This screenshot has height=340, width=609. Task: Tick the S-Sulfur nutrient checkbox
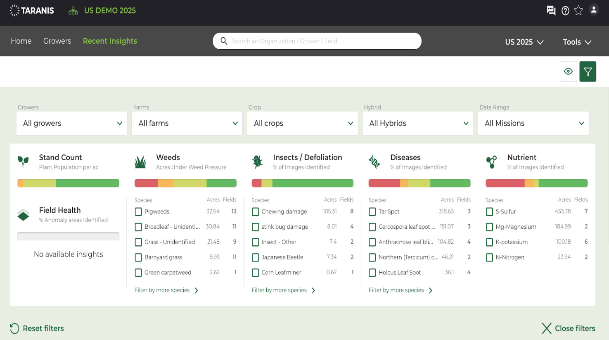[x=489, y=212]
